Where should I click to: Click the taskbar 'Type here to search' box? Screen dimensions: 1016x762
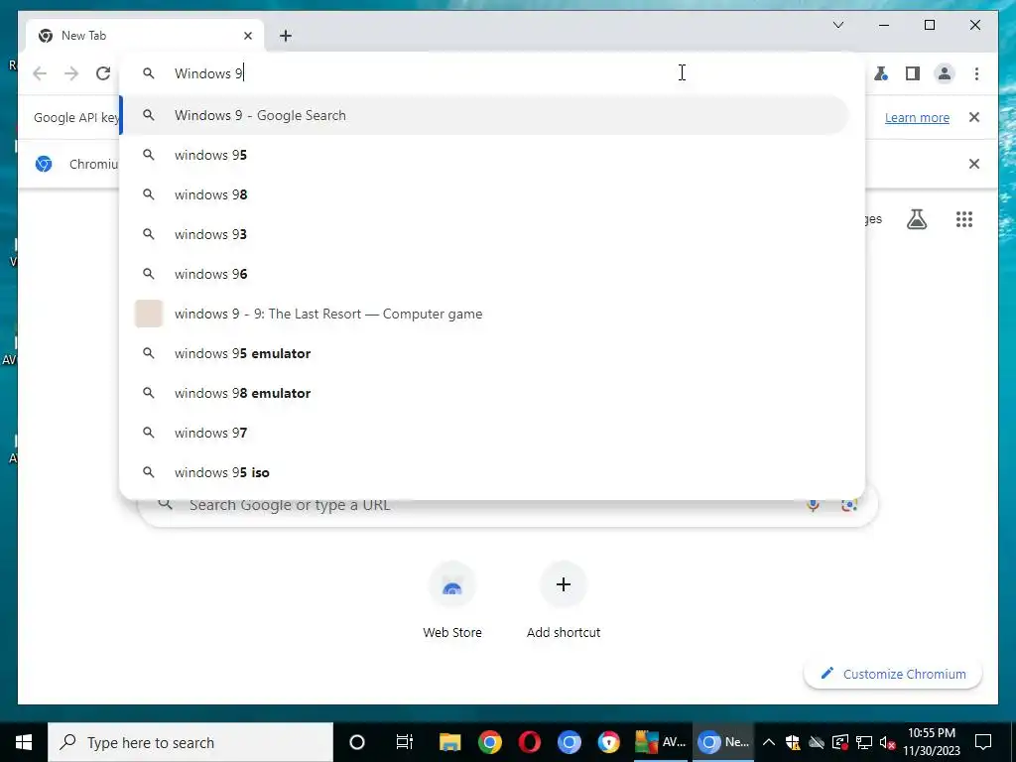point(190,742)
